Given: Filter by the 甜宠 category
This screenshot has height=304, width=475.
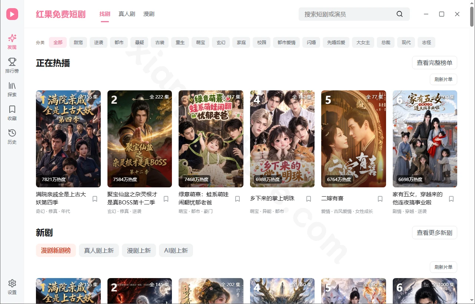Looking at the screenshot, I should coord(78,43).
